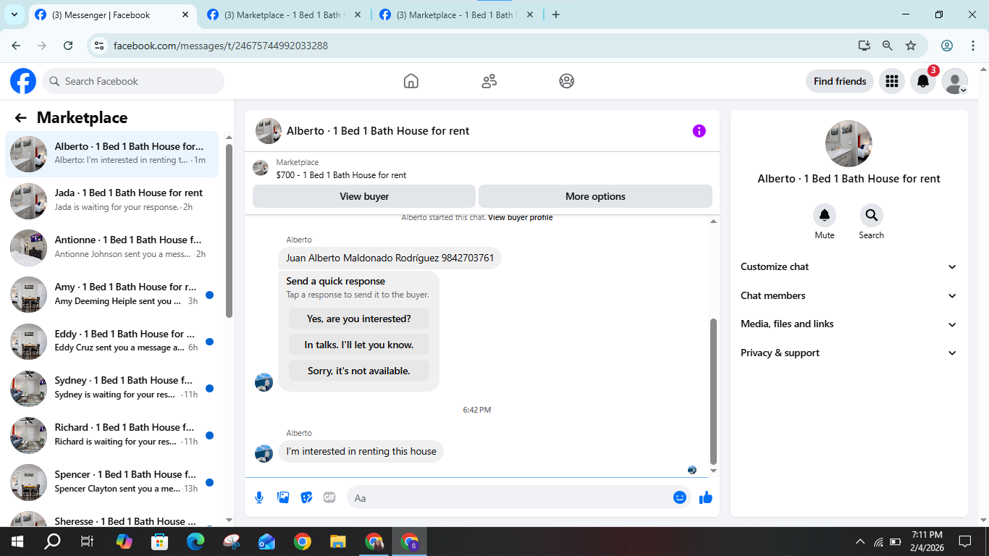
Task: Open Amy's conversation in the list
Action: coord(112,295)
